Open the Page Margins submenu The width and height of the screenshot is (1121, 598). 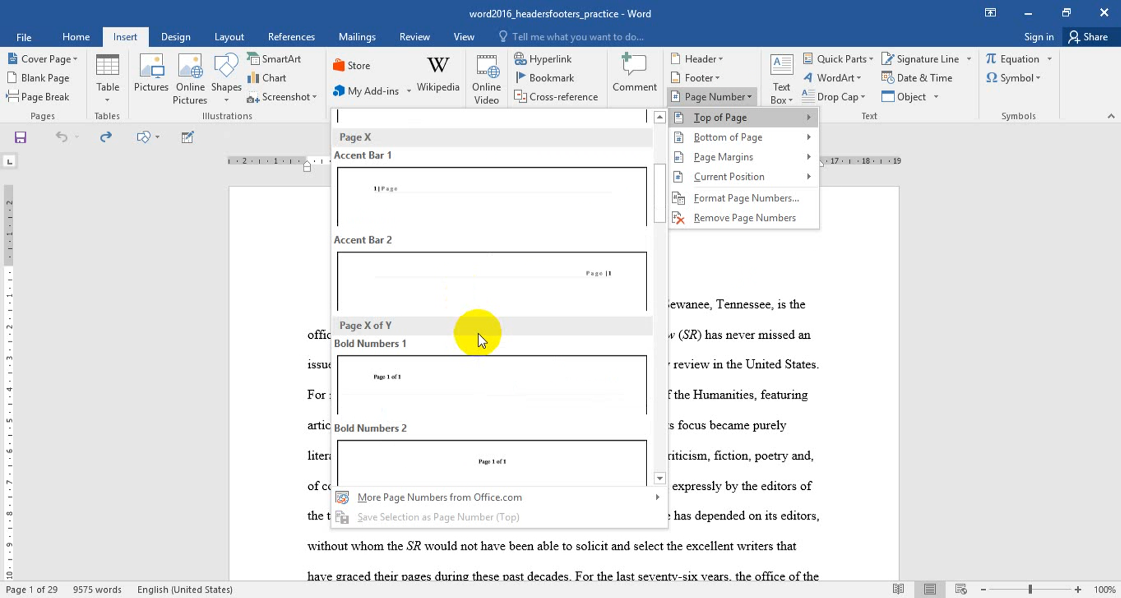tap(742, 157)
